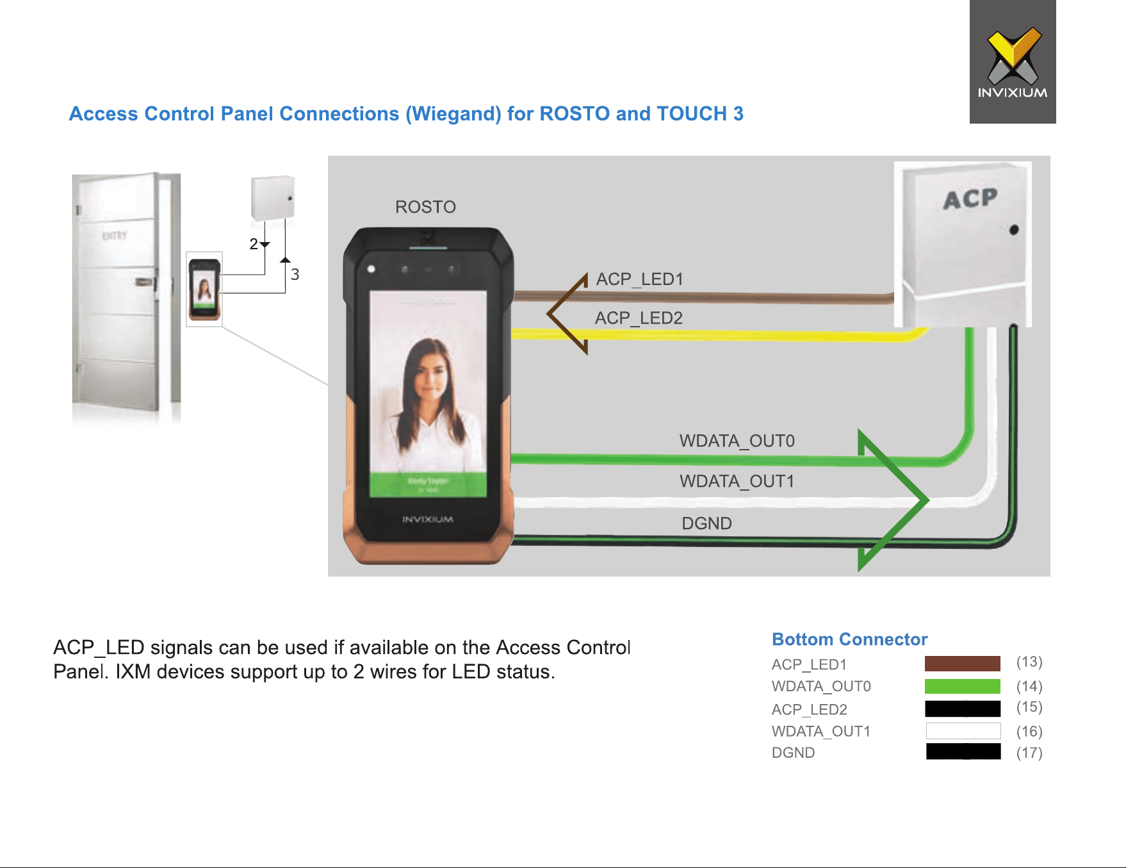Click the WDATA_OUT0 green color swatch
This screenshot has height=868, width=1126.
pyautogui.click(x=963, y=686)
